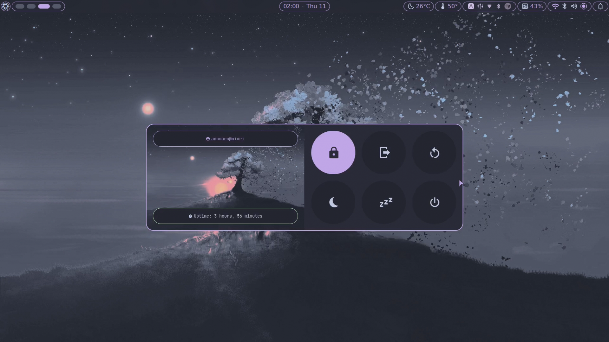Open Wi-Fi network settings icon

click(x=555, y=6)
